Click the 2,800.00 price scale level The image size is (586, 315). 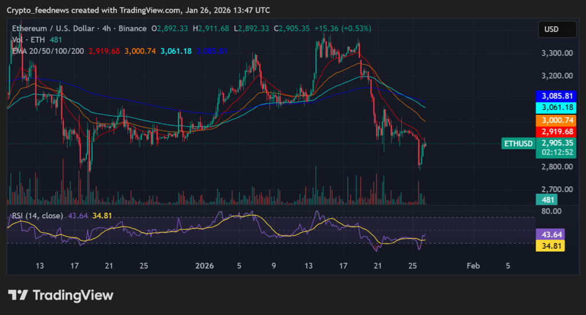pyautogui.click(x=557, y=166)
